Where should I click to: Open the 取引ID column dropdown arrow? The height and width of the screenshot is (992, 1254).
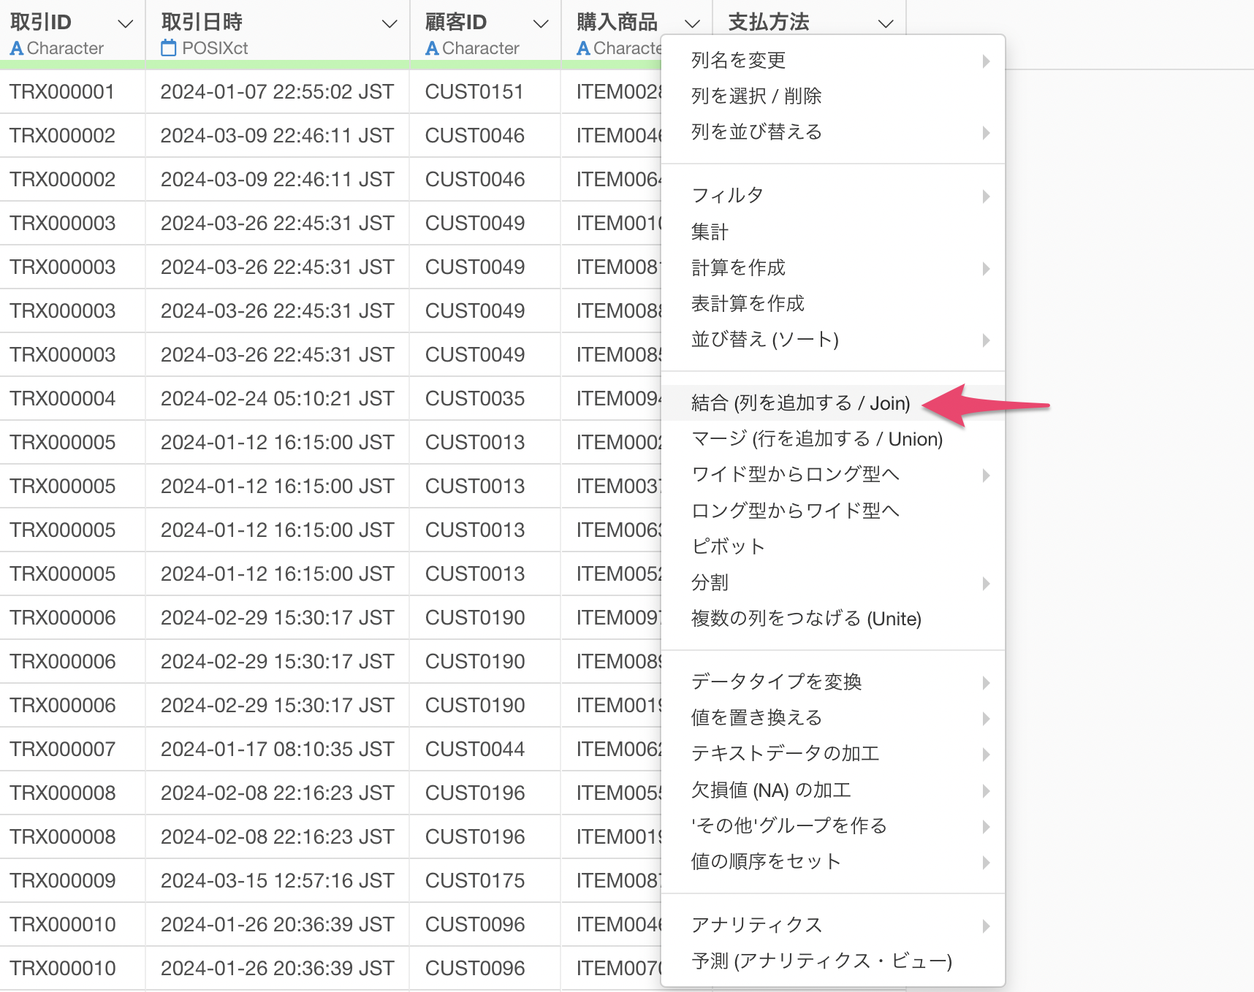pyautogui.click(x=126, y=23)
